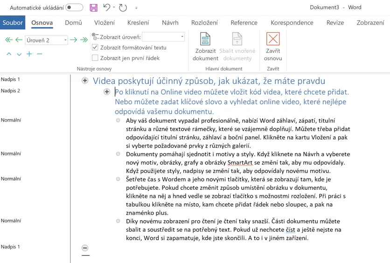Toggle the Zobrazit formátování textu checkbox
The image size is (390, 263).
point(95,47)
